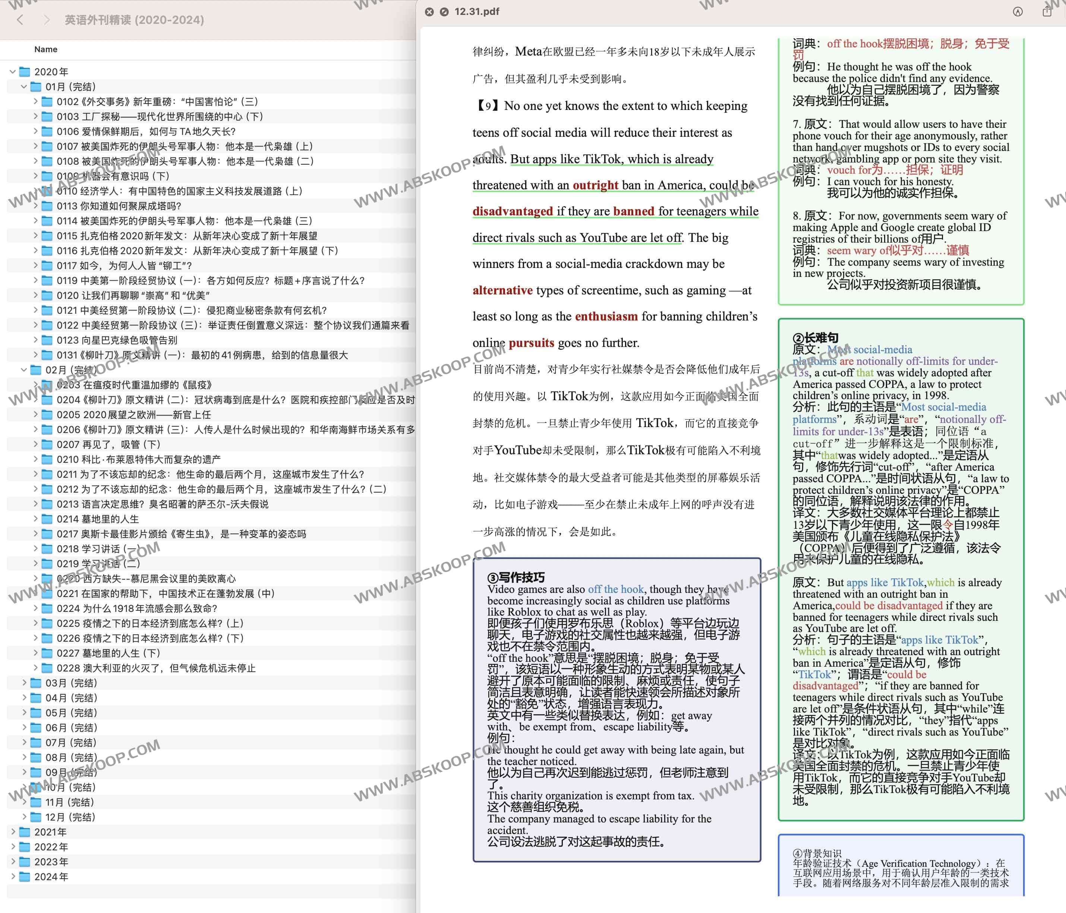Go back with the left arrow

20,19
